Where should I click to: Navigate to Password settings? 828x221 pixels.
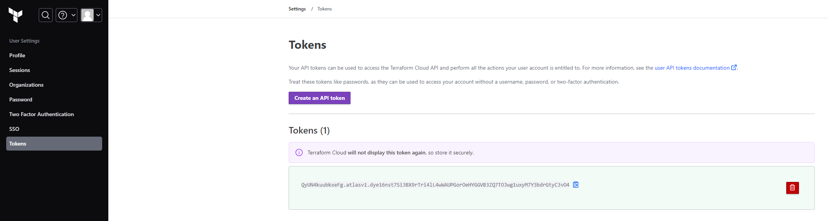[21, 99]
